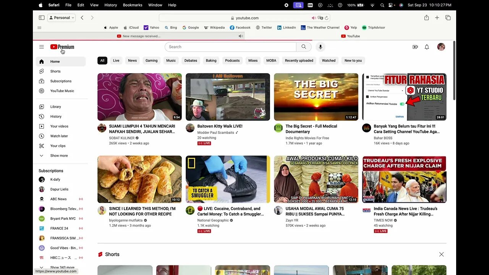Open macOS Control Center from the menu bar
489x275 pixels.
[x=390, y=5]
